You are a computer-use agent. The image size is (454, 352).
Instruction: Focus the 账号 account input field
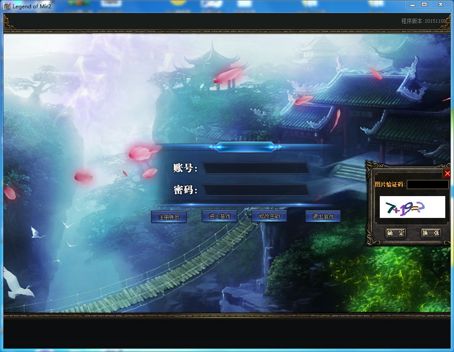[x=256, y=168]
